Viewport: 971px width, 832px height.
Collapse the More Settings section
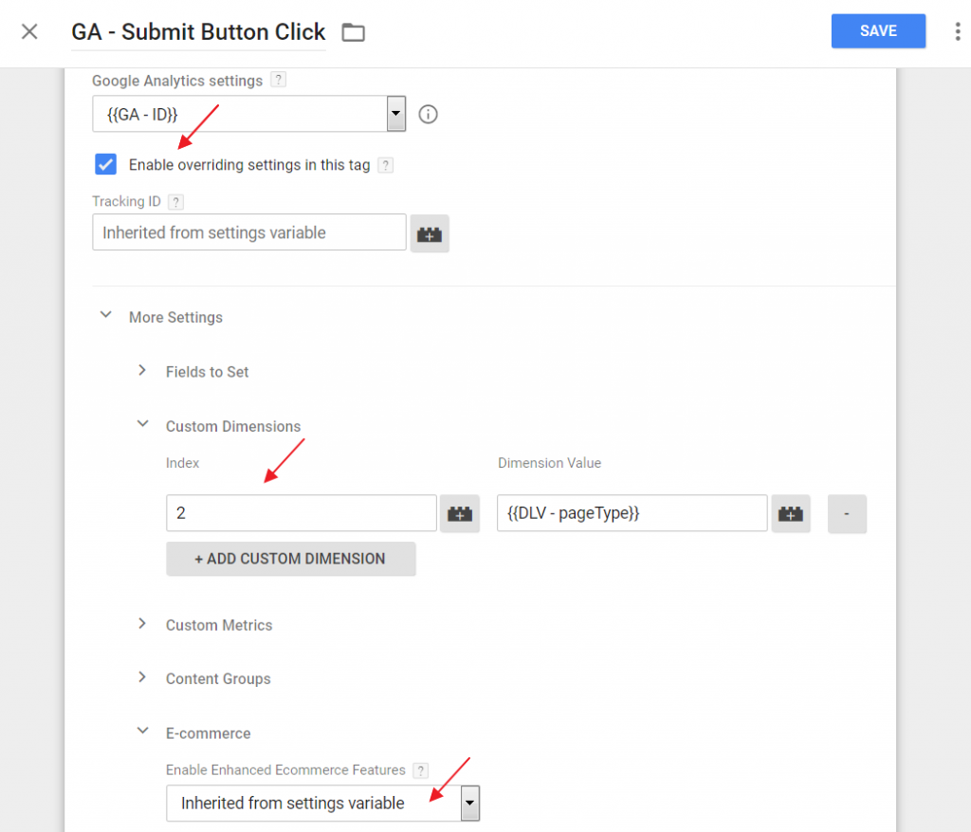(105, 316)
